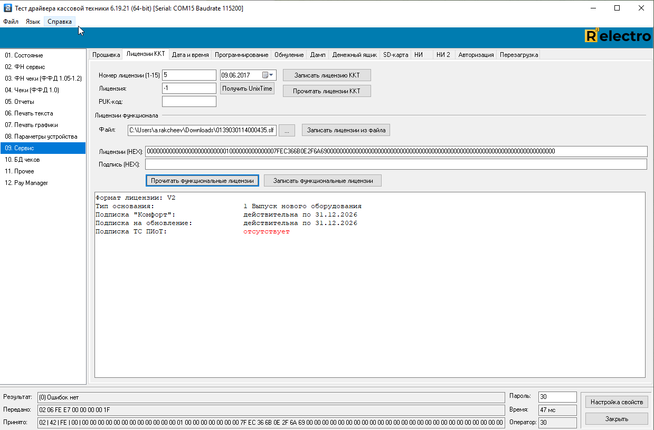Click the R electro logo

point(618,36)
